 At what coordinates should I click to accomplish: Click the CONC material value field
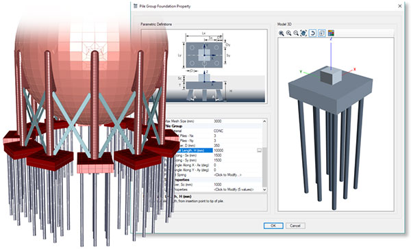pos(219,131)
